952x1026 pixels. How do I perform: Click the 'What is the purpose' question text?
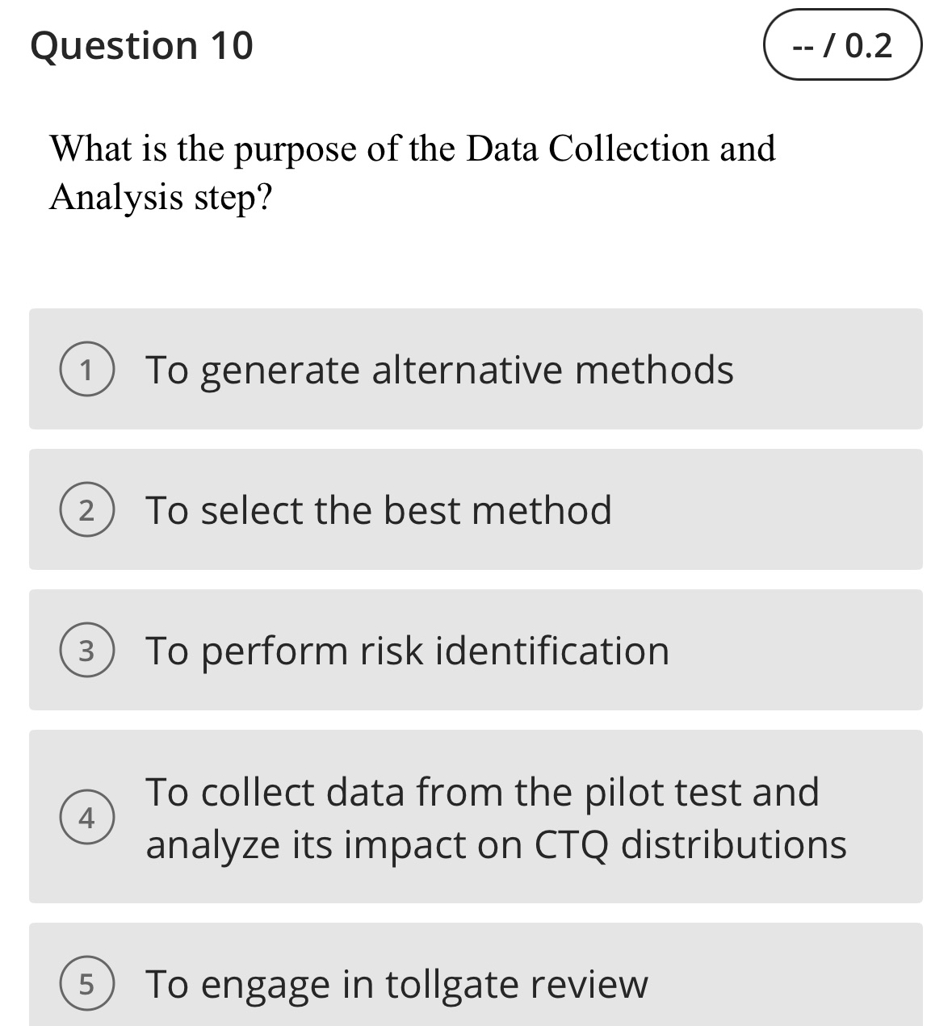(412, 149)
